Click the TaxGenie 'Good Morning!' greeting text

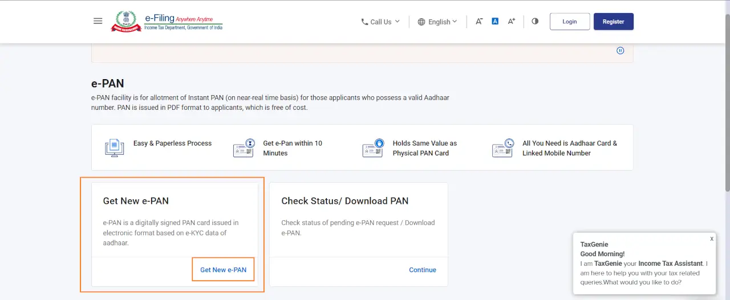coord(602,254)
